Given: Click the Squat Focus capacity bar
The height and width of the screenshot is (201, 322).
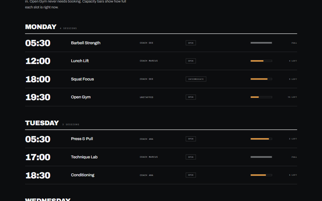Looking at the screenshot, I should click(x=261, y=79).
